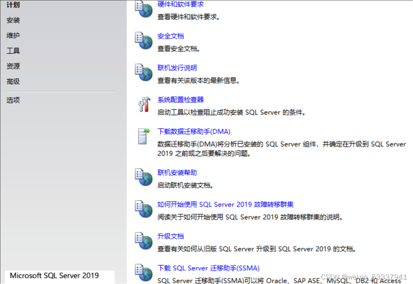Open the 联机安装帮助 link
The height and width of the screenshot is (284, 413).
tap(177, 173)
